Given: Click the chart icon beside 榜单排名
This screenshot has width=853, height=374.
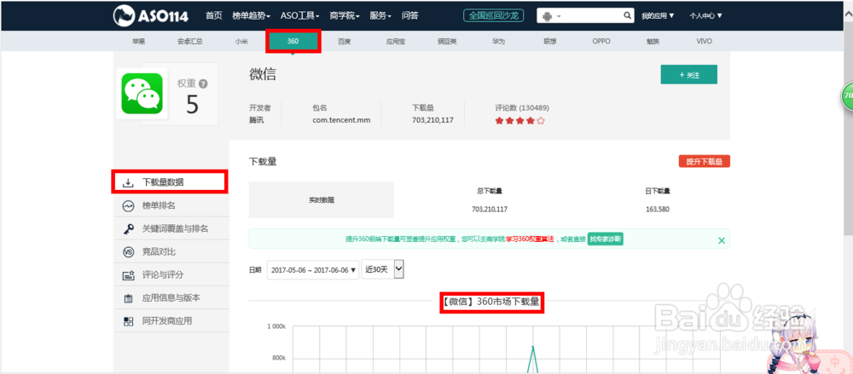Looking at the screenshot, I should [128, 206].
